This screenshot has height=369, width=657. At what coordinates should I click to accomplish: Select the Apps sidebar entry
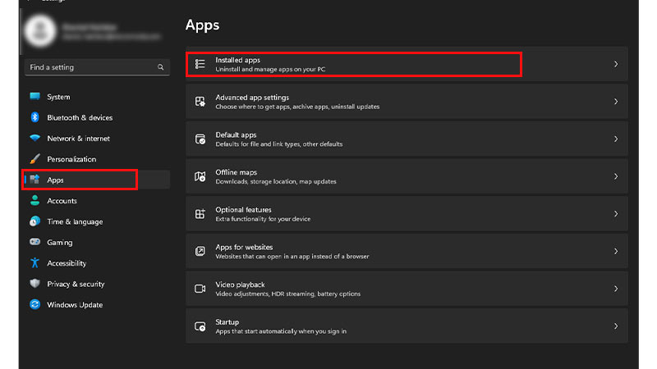point(97,180)
